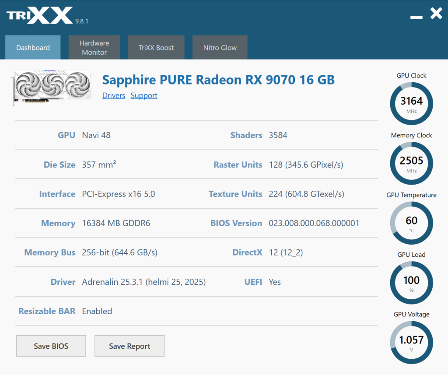Click the DirectX 12 (12_2) value
This screenshot has height=375, width=448.
point(286,252)
